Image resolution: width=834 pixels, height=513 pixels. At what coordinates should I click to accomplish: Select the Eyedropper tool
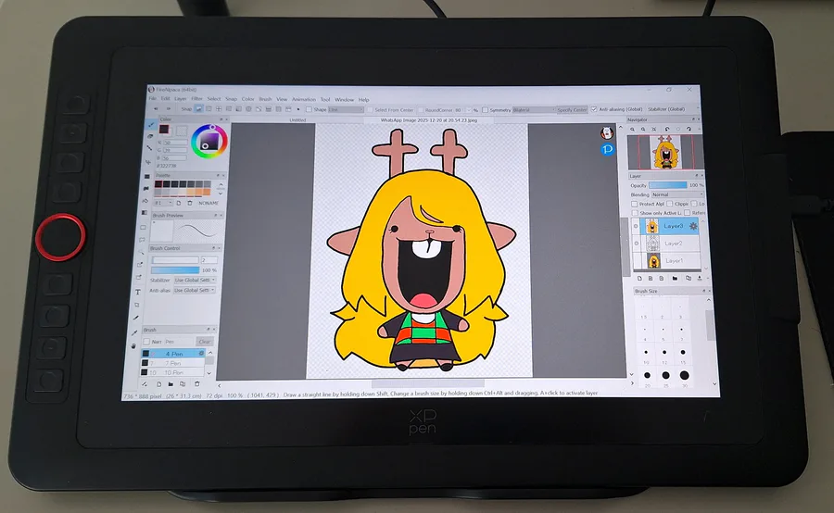point(134,332)
